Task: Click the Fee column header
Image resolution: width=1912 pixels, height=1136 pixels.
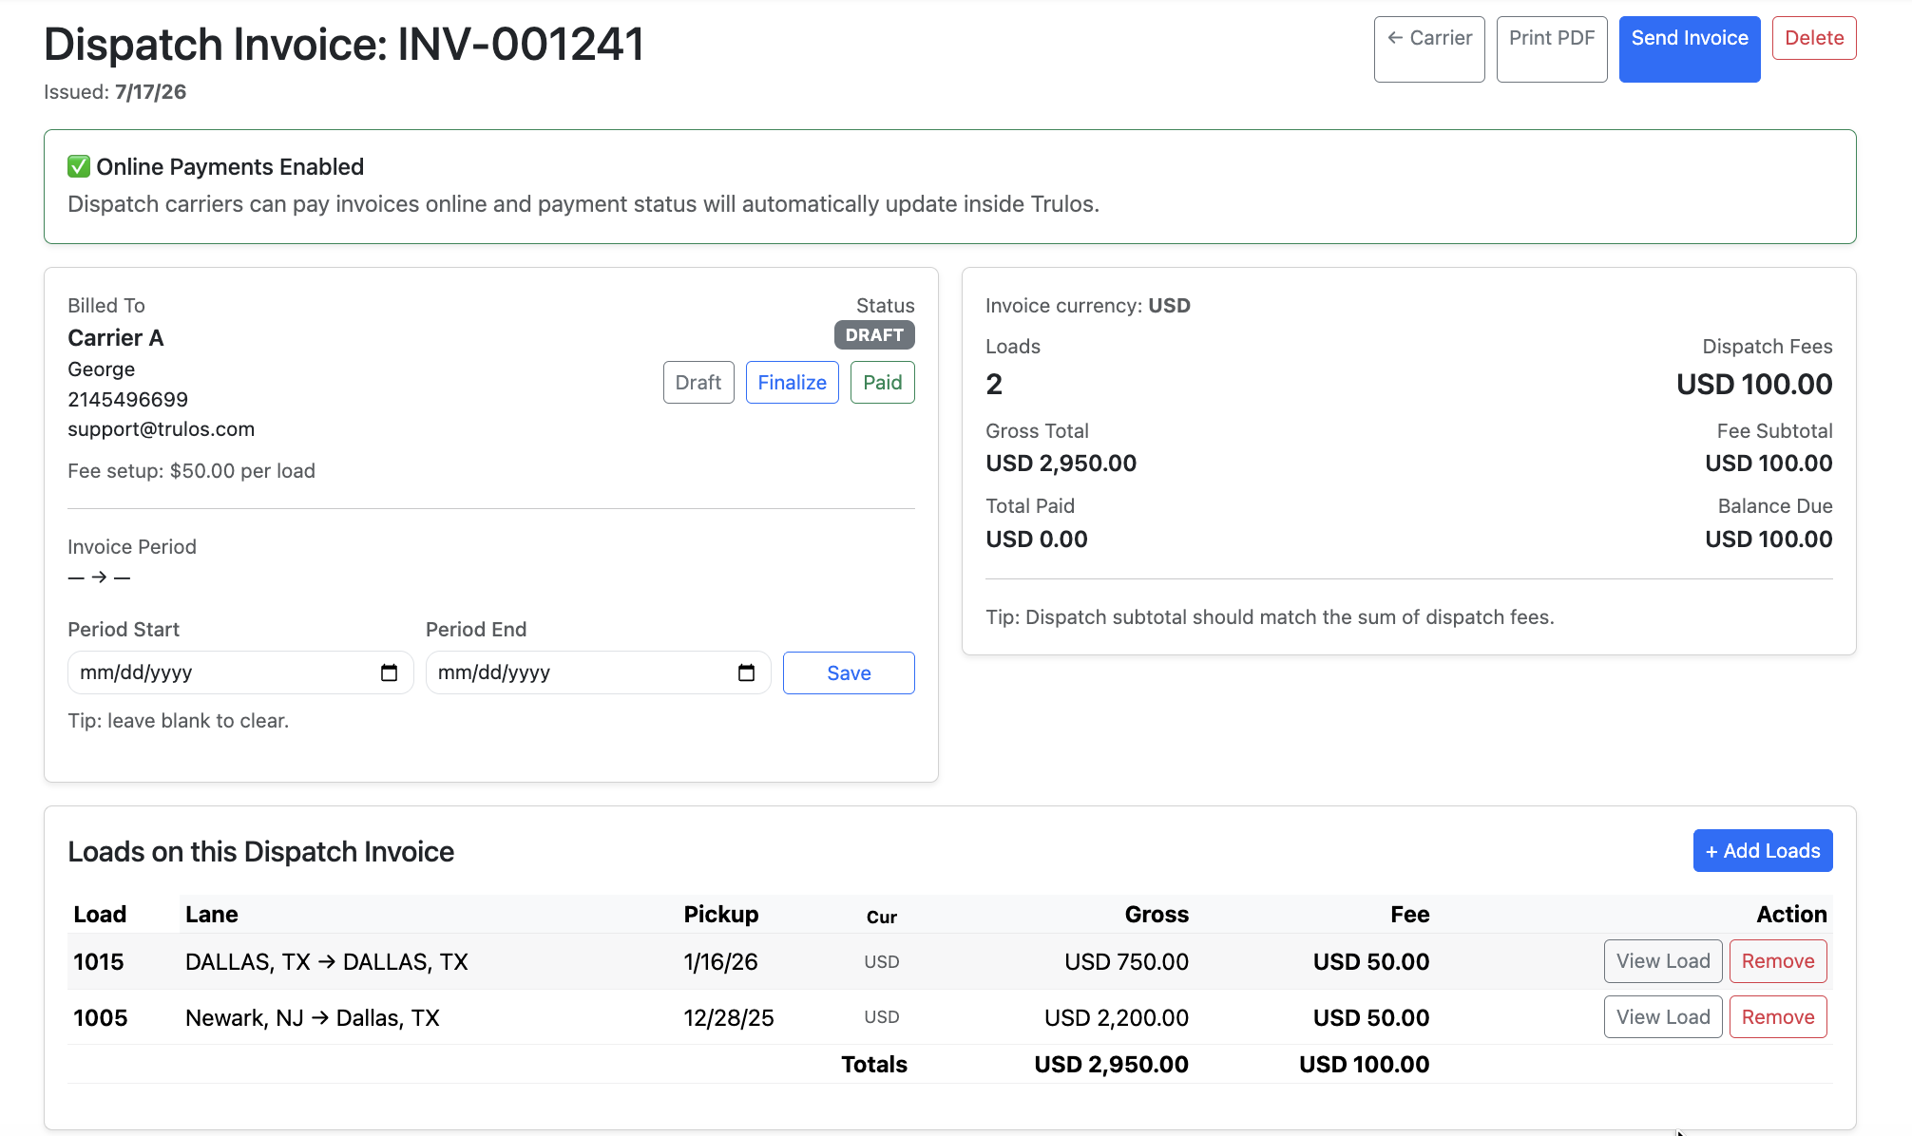Action: tap(1410, 915)
